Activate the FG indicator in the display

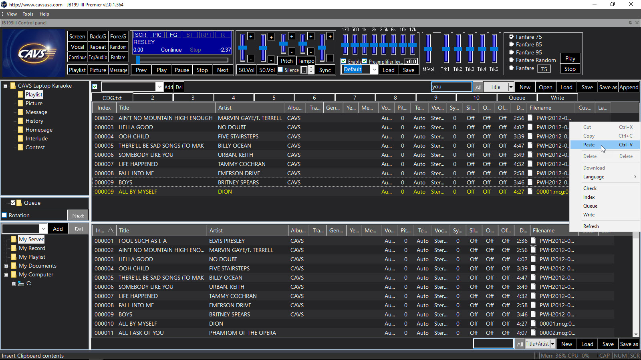(x=173, y=35)
